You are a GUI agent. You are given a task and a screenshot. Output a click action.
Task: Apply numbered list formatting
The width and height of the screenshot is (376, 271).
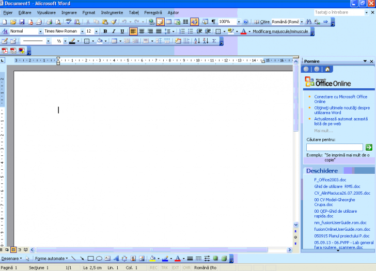(x=182, y=31)
